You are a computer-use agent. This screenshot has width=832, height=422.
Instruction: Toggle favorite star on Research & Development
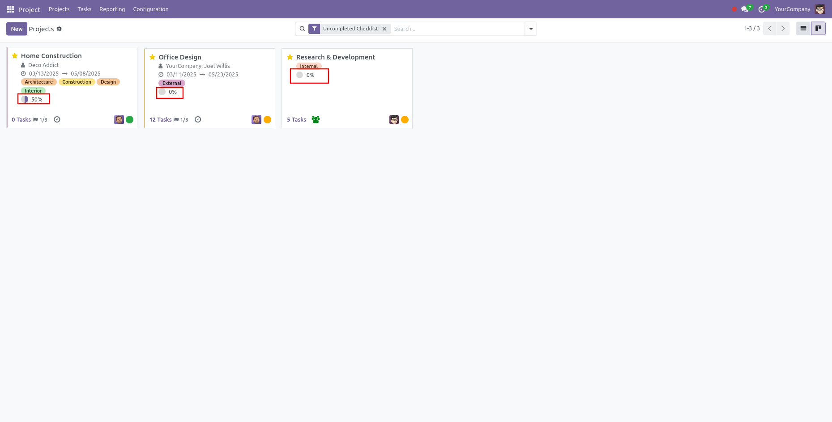click(290, 57)
